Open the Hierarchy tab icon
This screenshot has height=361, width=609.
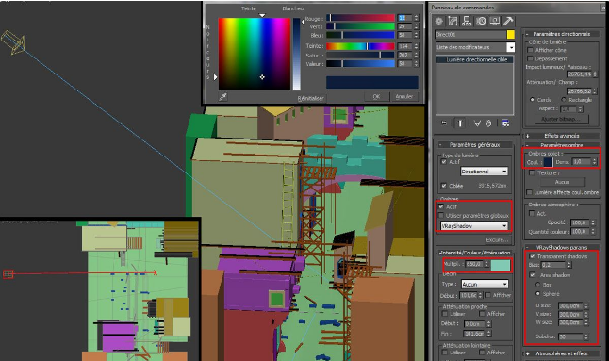click(467, 22)
